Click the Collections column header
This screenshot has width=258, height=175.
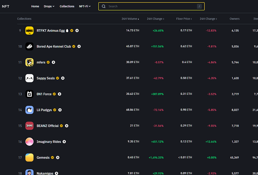pyautogui.click(x=24, y=19)
